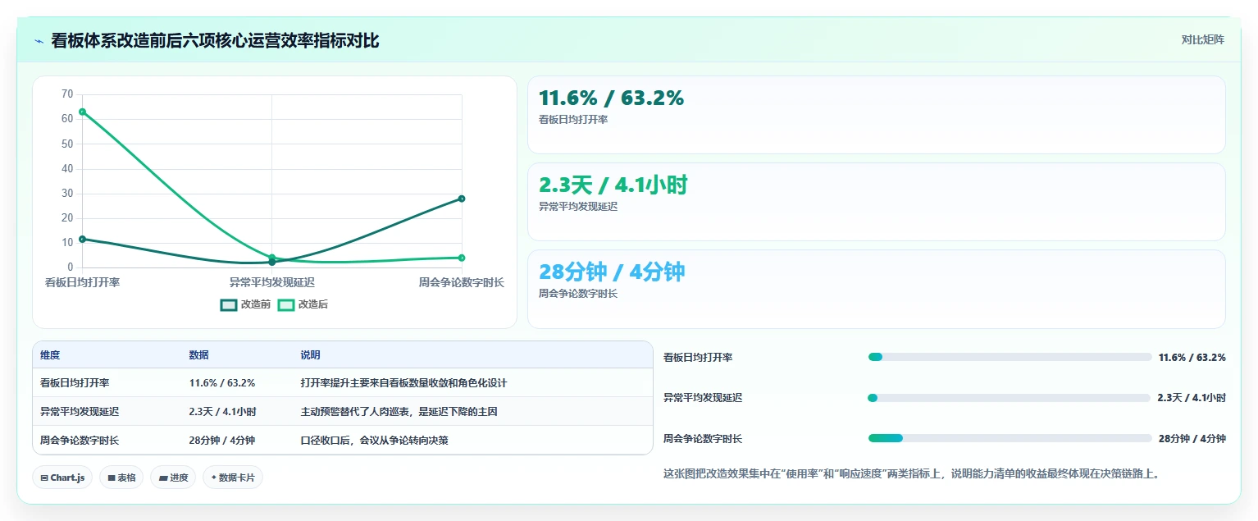Click the 异常平均发现延迟 x-axis label on chart

pos(271,282)
